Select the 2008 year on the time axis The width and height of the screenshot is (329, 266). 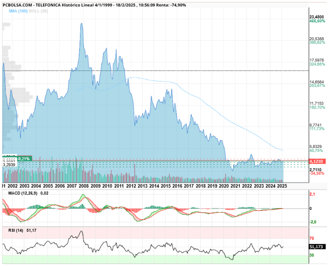pos(83,186)
